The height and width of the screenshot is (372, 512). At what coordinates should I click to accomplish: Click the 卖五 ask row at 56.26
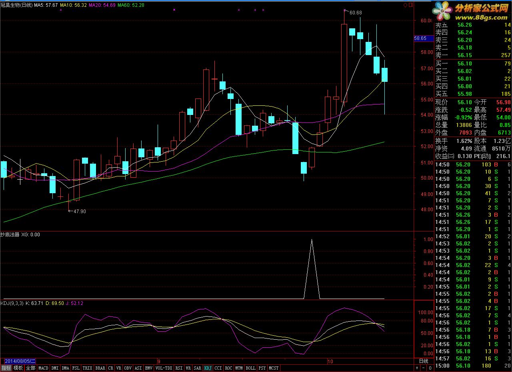[x=473, y=25]
